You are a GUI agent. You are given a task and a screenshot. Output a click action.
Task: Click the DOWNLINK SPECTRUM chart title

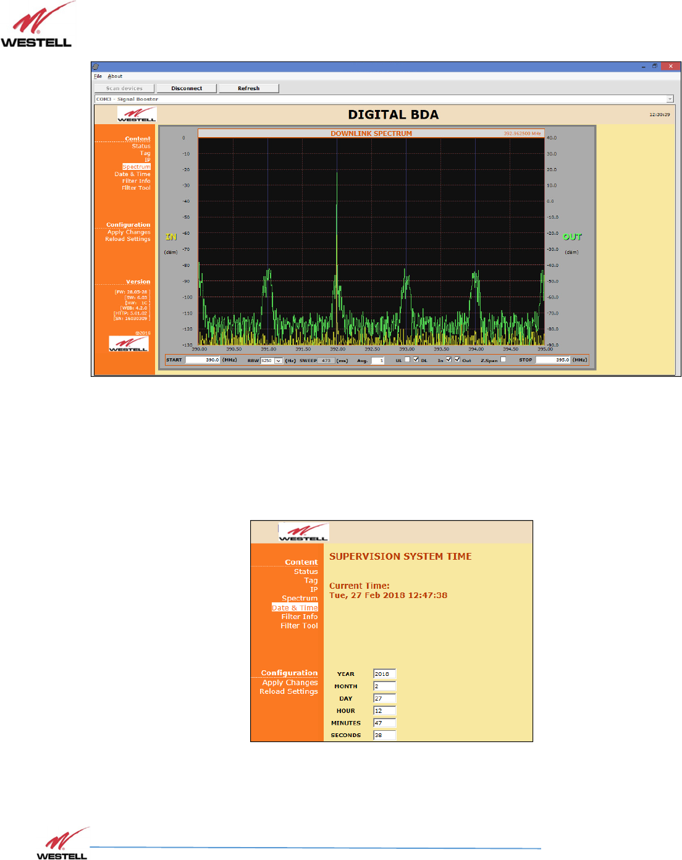coord(371,133)
